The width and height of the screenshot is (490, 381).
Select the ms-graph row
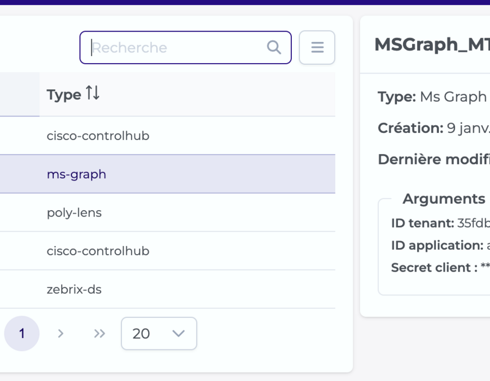(x=168, y=174)
